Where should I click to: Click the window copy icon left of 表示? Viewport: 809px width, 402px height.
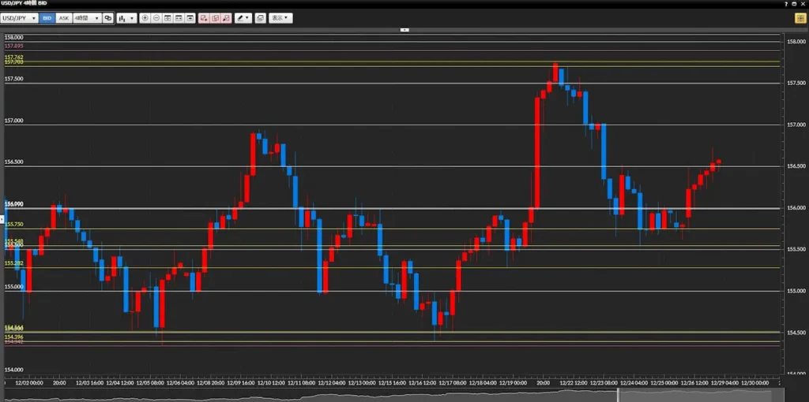(x=260, y=17)
